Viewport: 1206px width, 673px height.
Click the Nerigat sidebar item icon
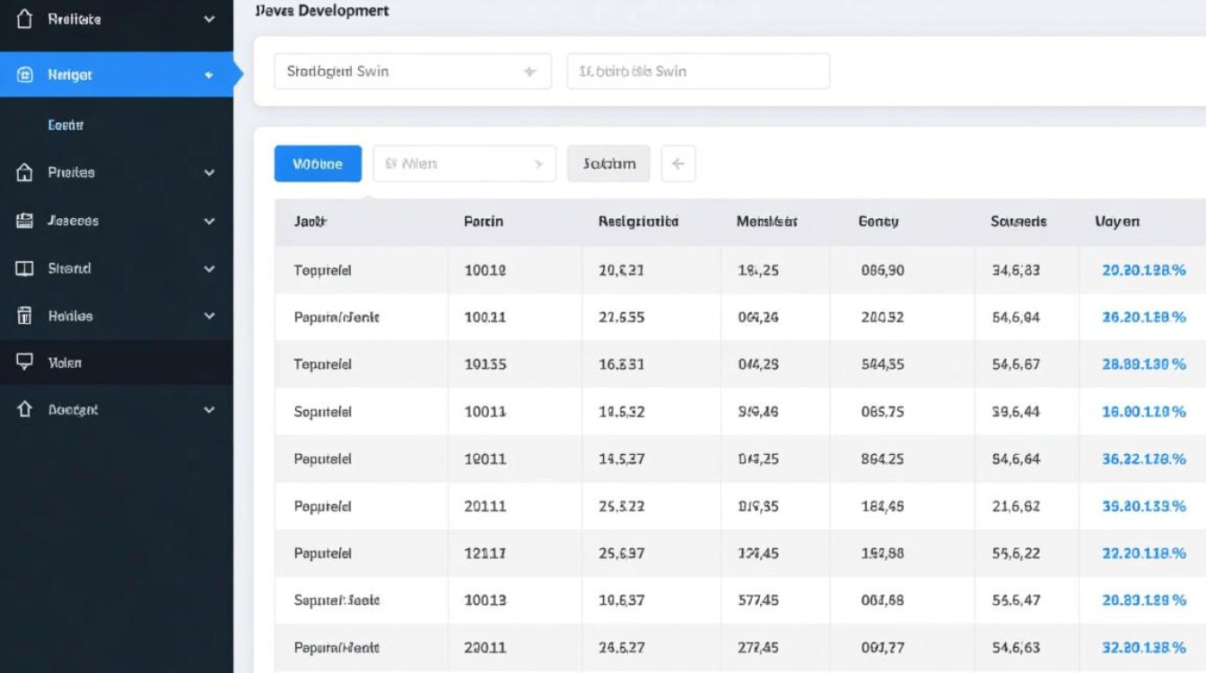[x=25, y=75]
